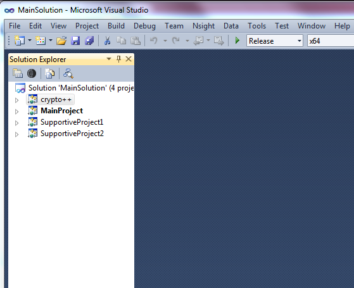The image size is (354, 288).
Task: Click the New Project toolbar icon
Action: click(x=20, y=41)
